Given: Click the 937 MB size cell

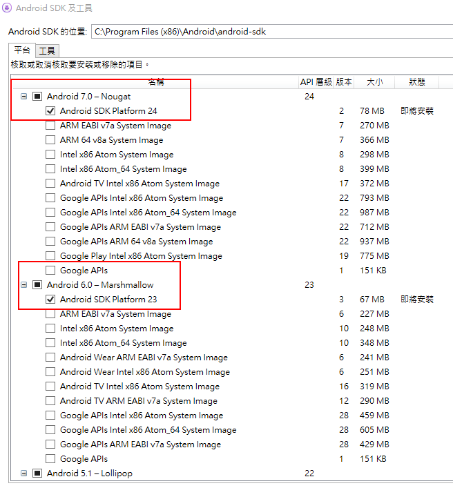Looking at the screenshot, I should [374, 241].
